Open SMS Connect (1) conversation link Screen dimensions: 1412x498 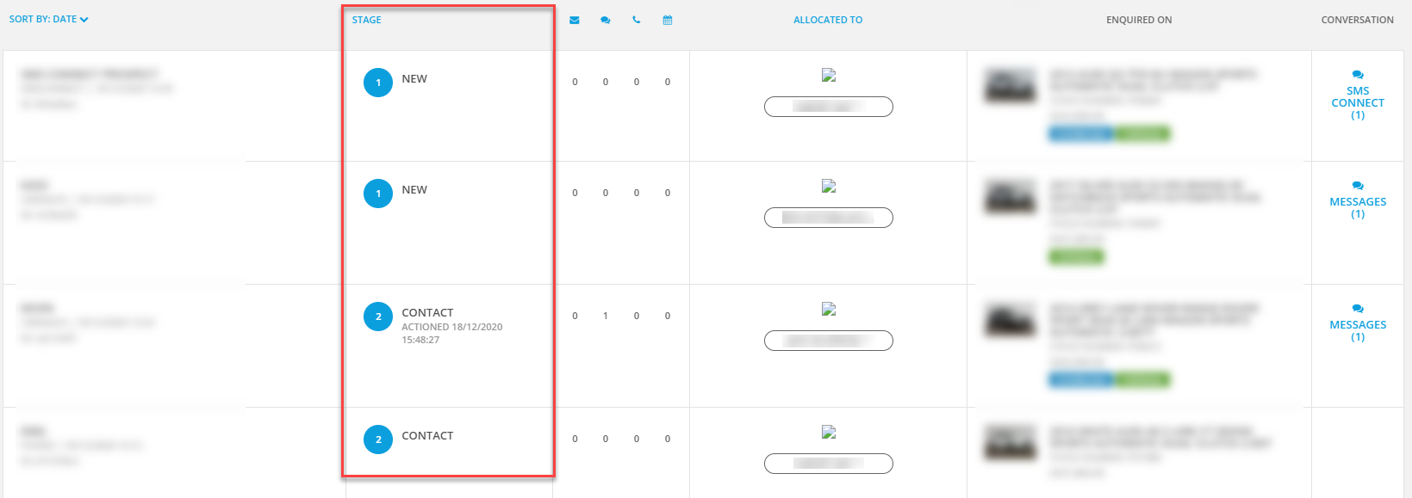coord(1358,102)
